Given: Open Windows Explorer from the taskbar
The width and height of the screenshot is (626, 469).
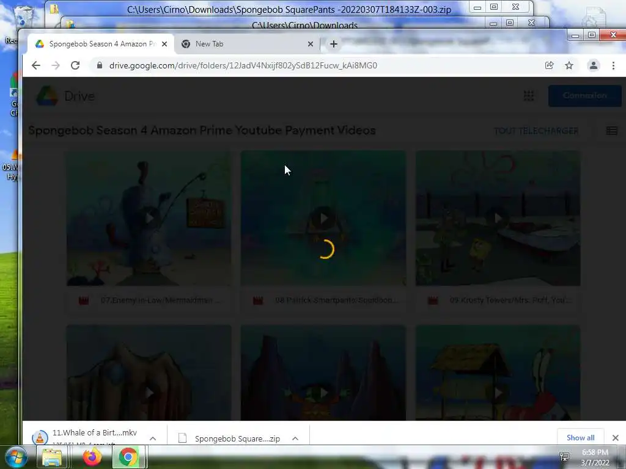Looking at the screenshot, I should pyautogui.click(x=52, y=457).
